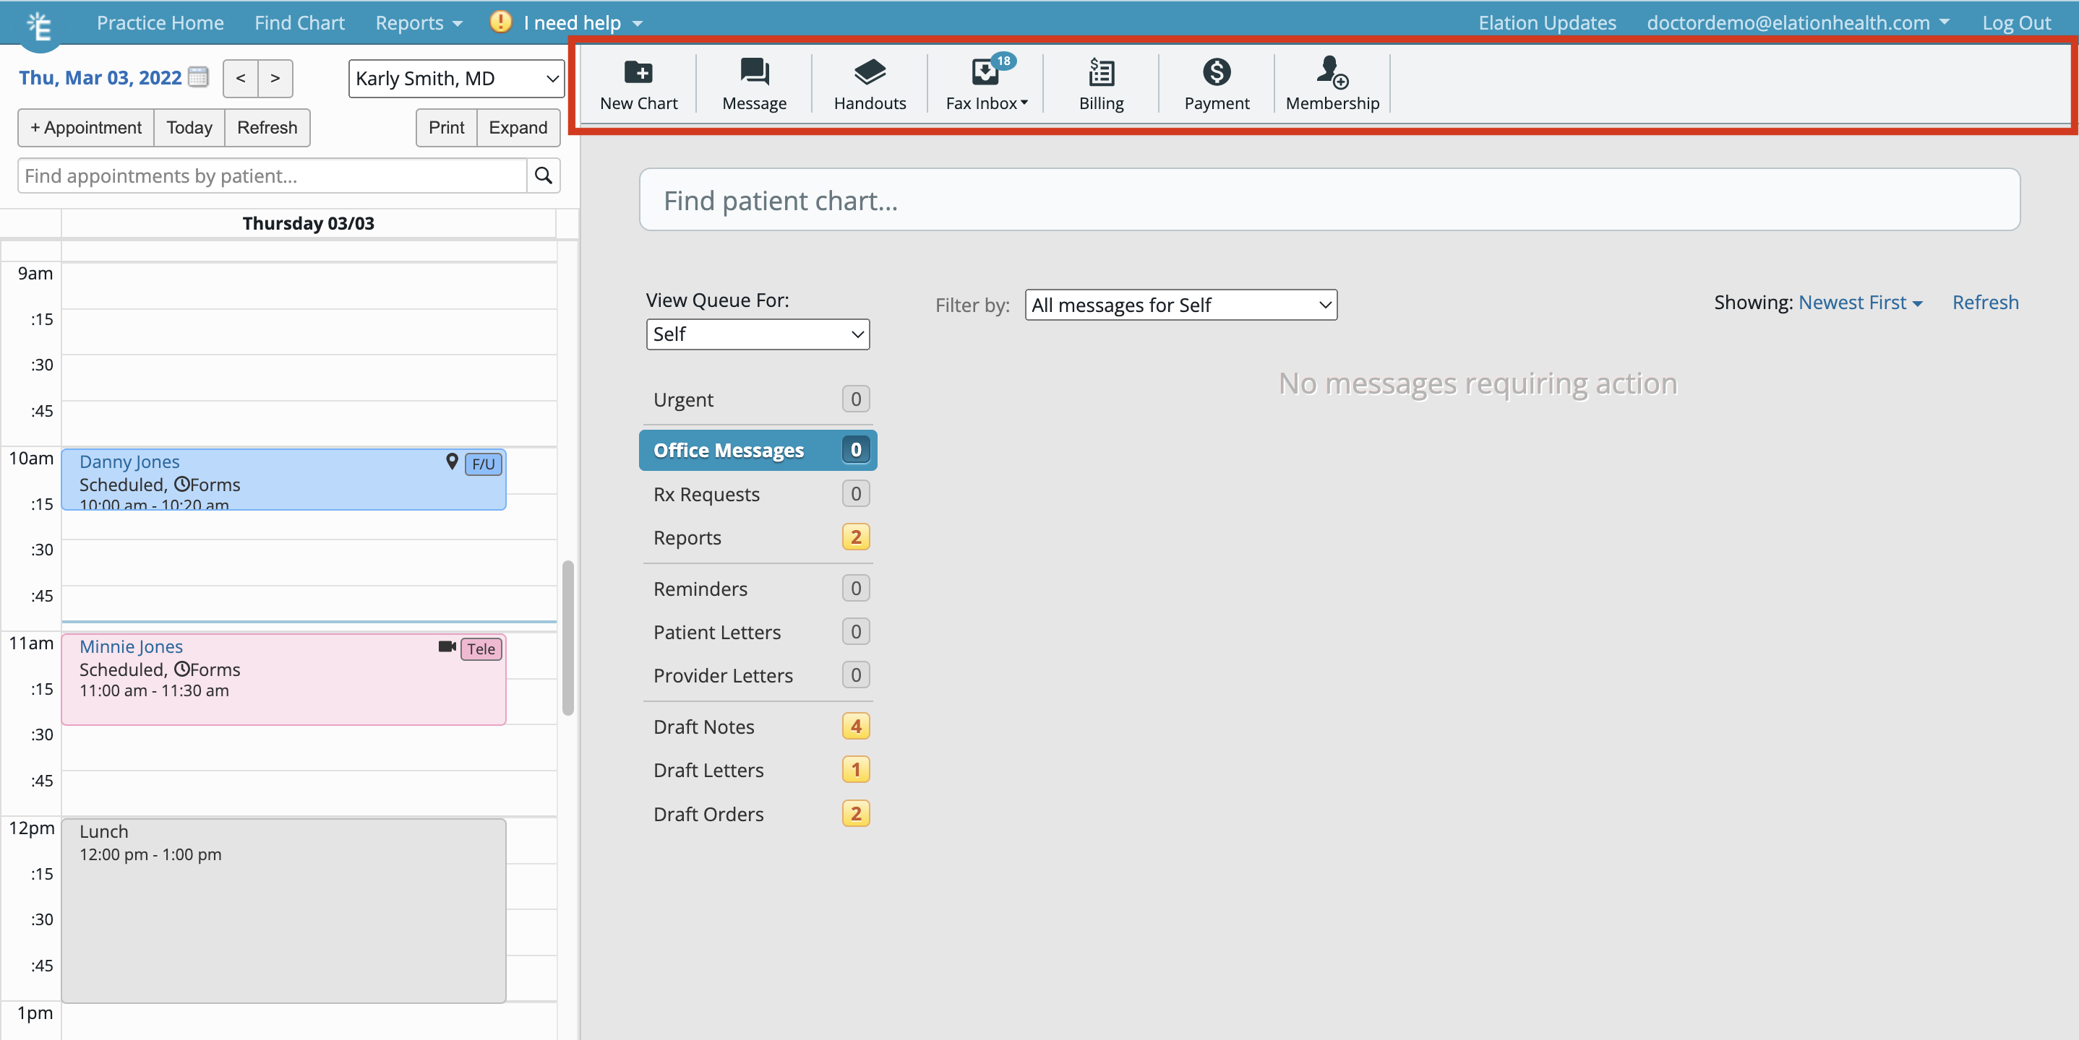Open the Fax Inbox icon
Screen dimensions: 2079x1040
click(x=985, y=72)
